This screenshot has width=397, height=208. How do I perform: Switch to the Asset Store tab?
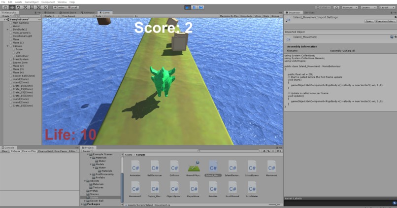click(67, 12)
